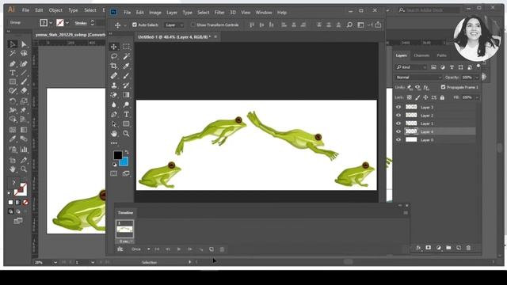
Task: Open Edit Toolbar three-dots button
Action: click(114, 142)
